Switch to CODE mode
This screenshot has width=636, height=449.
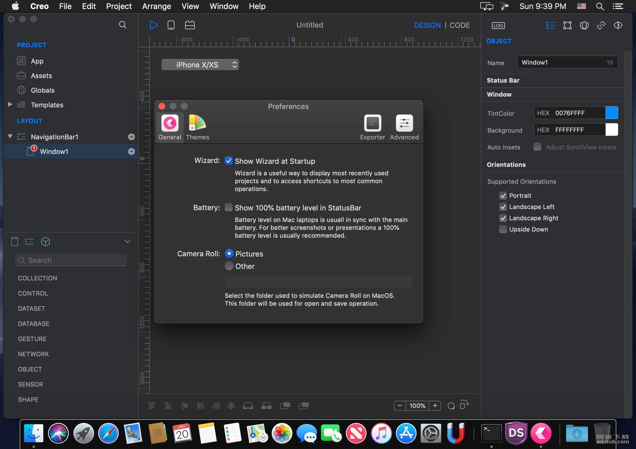click(x=460, y=25)
